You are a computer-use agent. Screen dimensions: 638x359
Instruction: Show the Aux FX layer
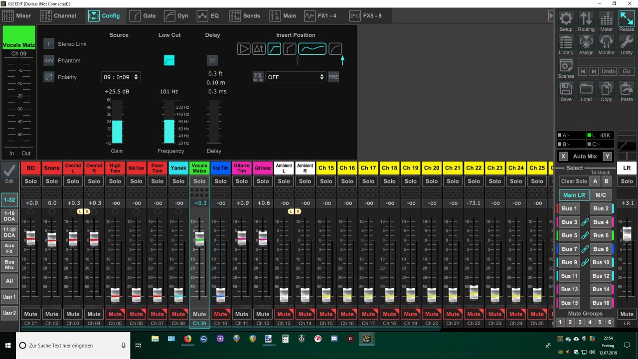pos(9,249)
